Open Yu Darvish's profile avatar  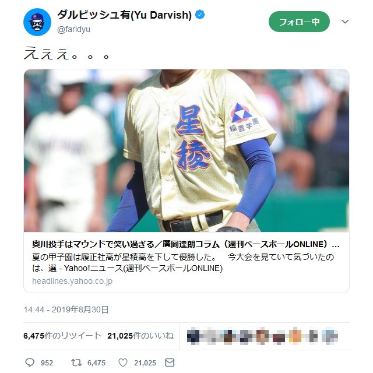(x=37, y=22)
